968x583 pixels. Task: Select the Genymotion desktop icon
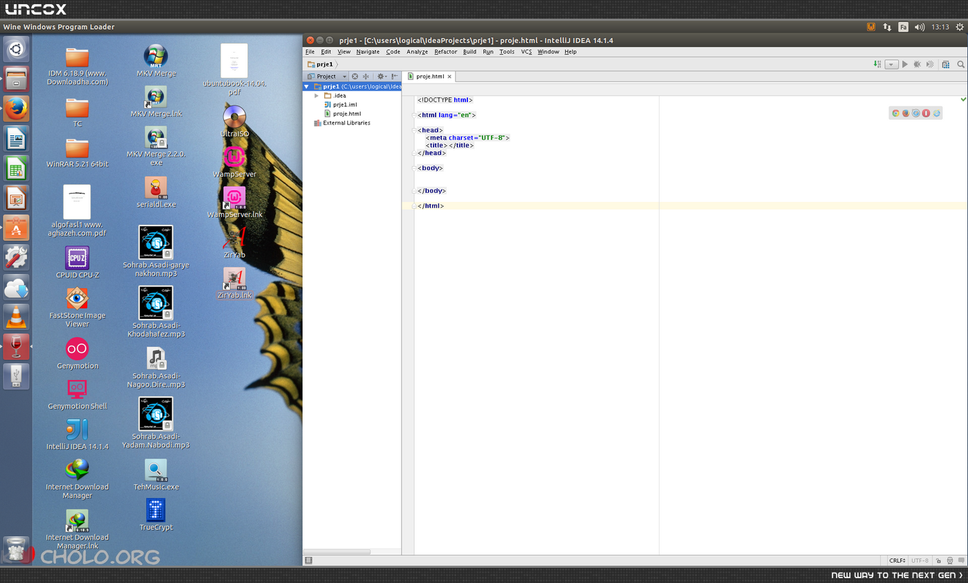(x=77, y=353)
